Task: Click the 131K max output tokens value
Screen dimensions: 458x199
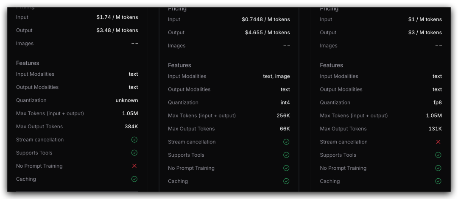Action: click(x=434, y=129)
